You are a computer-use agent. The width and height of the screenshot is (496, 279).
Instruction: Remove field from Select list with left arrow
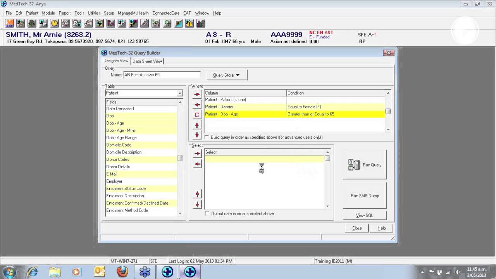(x=197, y=164)
